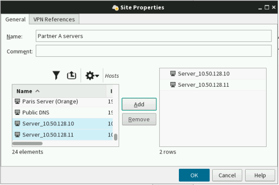
Task: Click the Name input field
Action: (x=154, y=36)
